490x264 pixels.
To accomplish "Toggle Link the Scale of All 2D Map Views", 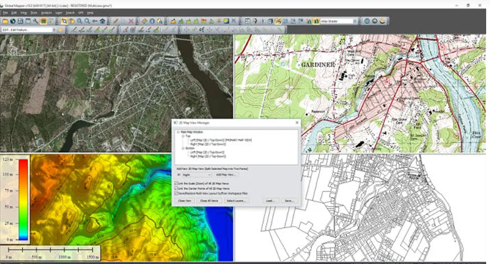I will point(176,183).
